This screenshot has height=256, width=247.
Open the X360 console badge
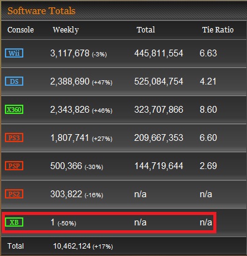coord(14,110)
